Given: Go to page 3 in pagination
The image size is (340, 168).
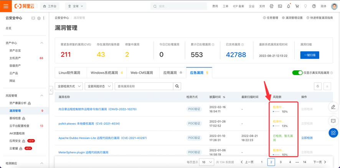Looking at the screenshot, I should (x=281, y=162).
